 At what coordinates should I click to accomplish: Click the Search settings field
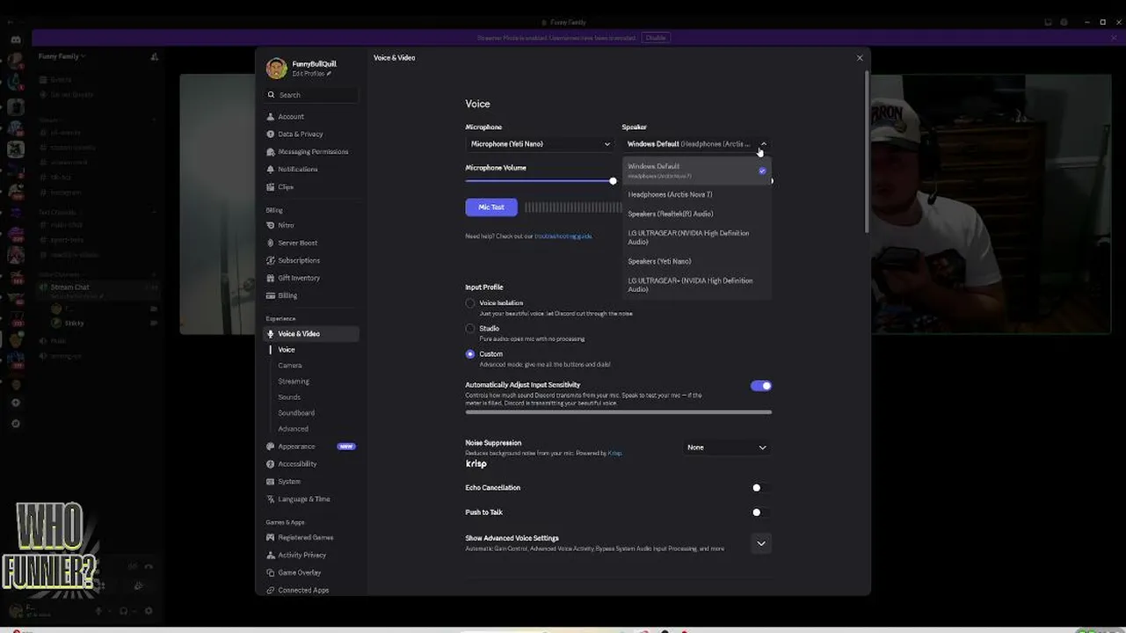point(312,95)
